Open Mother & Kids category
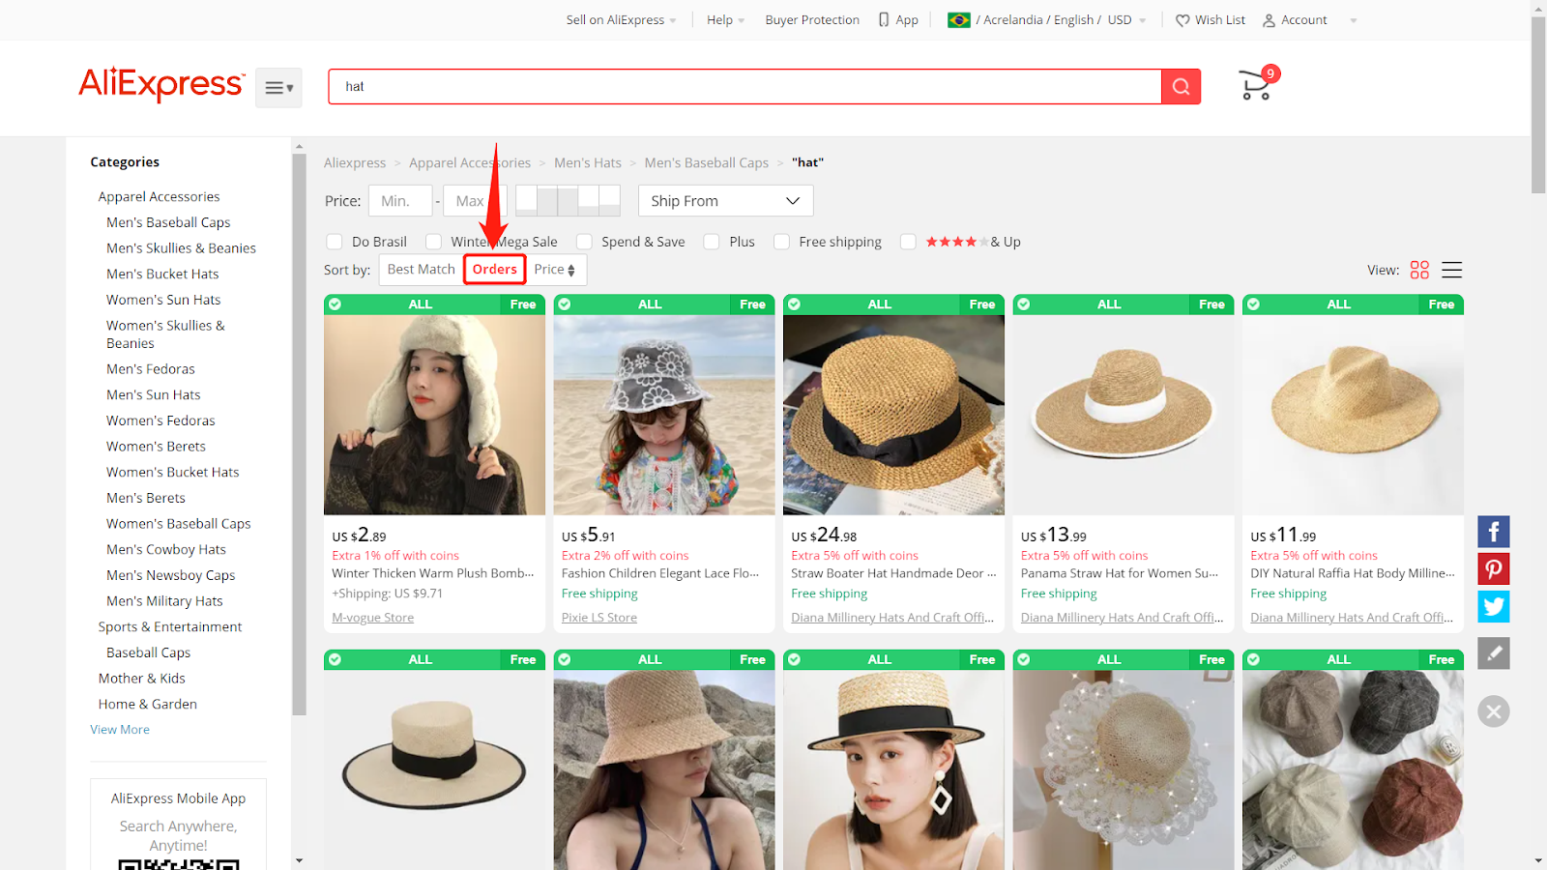Screen dimensions: 1547x870 click(x=142, y=678)
